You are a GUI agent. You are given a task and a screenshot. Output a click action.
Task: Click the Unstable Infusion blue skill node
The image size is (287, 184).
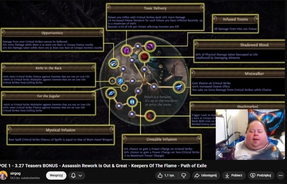[x=132, y=102]
